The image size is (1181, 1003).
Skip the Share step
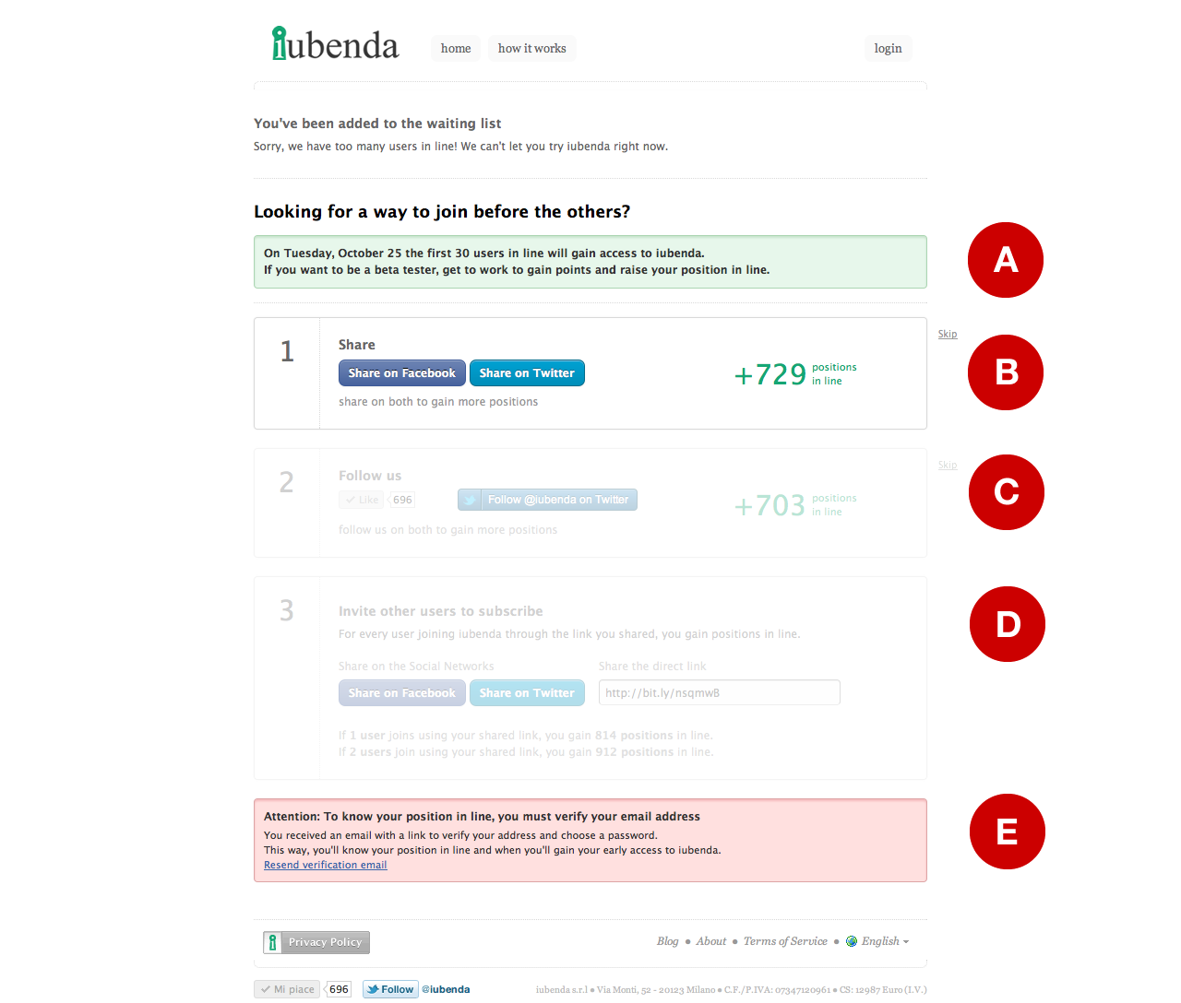[948, 334]
